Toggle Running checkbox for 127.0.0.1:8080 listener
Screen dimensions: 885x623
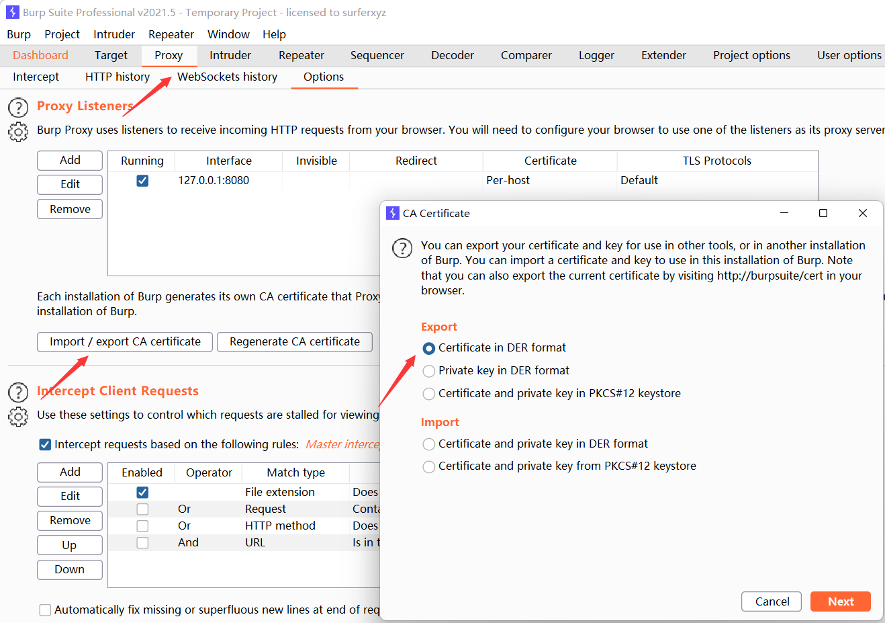142,181
